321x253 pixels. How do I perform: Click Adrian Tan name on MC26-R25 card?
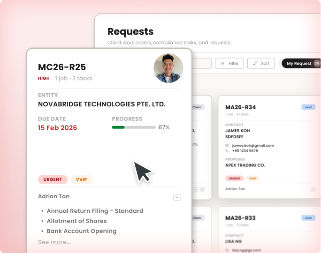click(54, 196)
